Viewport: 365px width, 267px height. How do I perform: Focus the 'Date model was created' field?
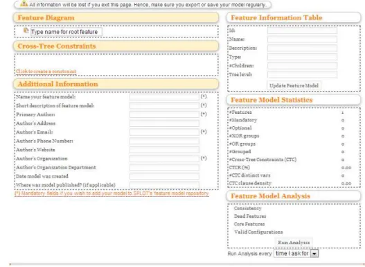pos(164,176)
